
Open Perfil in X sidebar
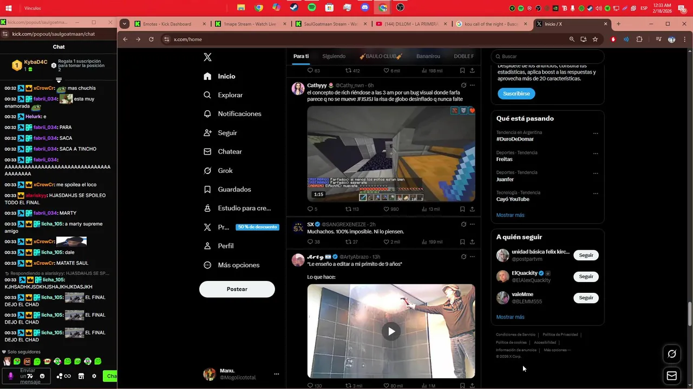(219, 246)
